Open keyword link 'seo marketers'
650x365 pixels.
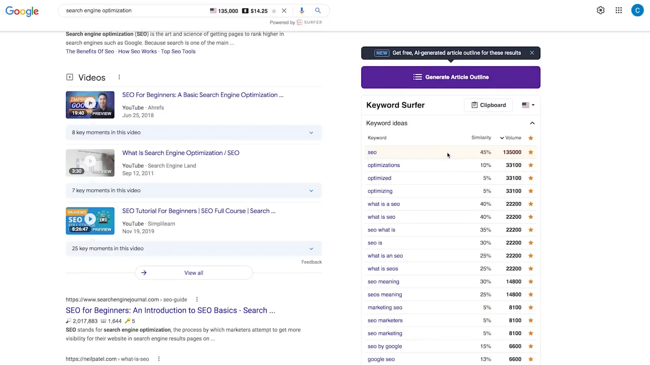click(385, 320)
